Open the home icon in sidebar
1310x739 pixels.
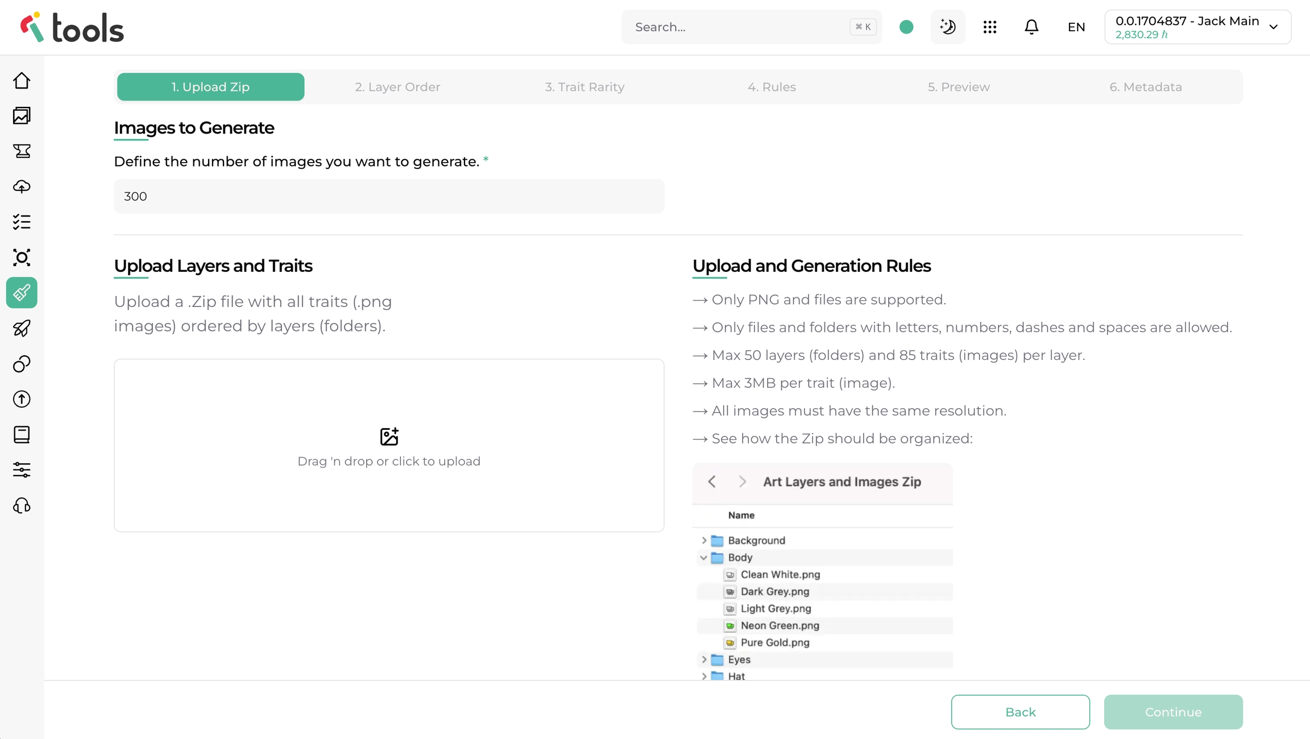[22, 81]
